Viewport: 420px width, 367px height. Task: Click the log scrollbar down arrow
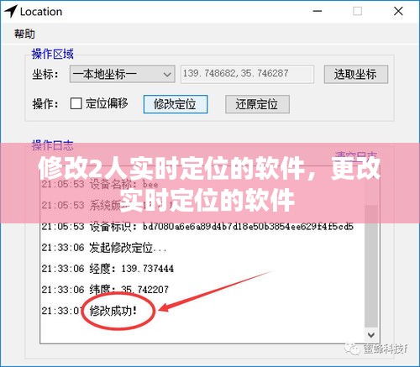371,335
